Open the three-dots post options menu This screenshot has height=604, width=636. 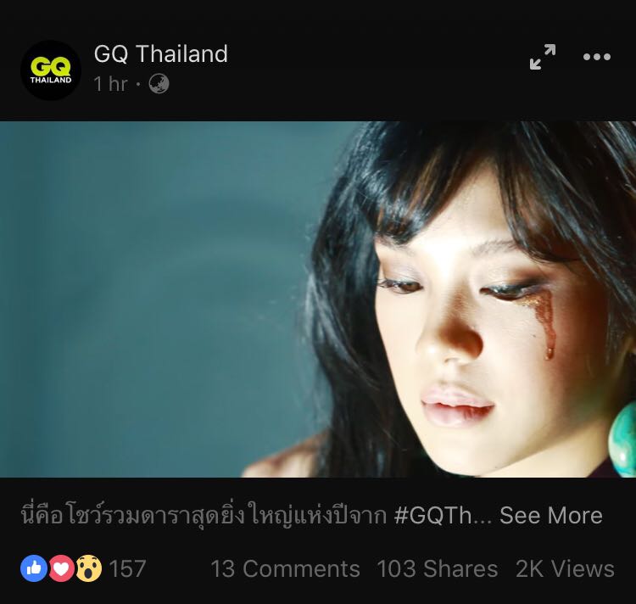coord(597,57)
